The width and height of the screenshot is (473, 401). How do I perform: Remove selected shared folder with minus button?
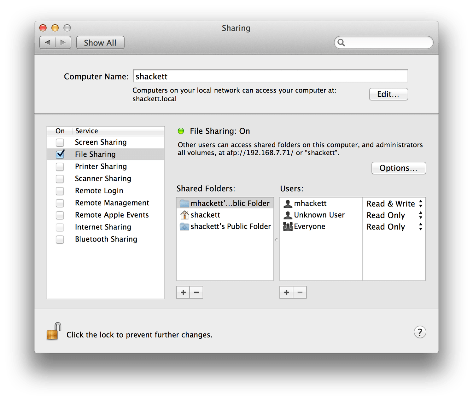coord(196,292)
